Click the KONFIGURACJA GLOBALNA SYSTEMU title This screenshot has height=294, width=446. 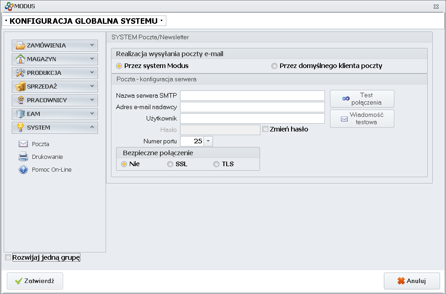tap(84, 21)
